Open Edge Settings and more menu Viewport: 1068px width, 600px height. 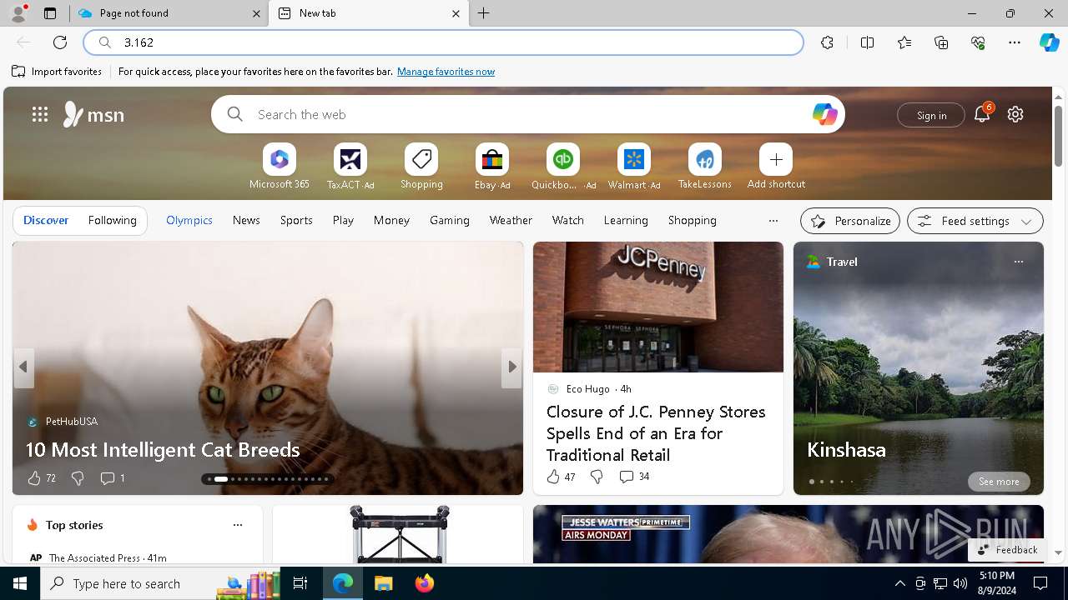(x=1015, y=42)
